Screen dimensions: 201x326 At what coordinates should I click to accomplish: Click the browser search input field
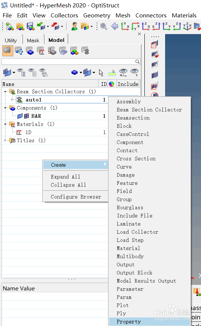[x=69, y=61]
